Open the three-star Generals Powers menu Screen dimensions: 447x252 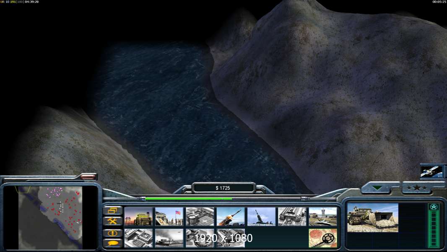tap(417, 188)
